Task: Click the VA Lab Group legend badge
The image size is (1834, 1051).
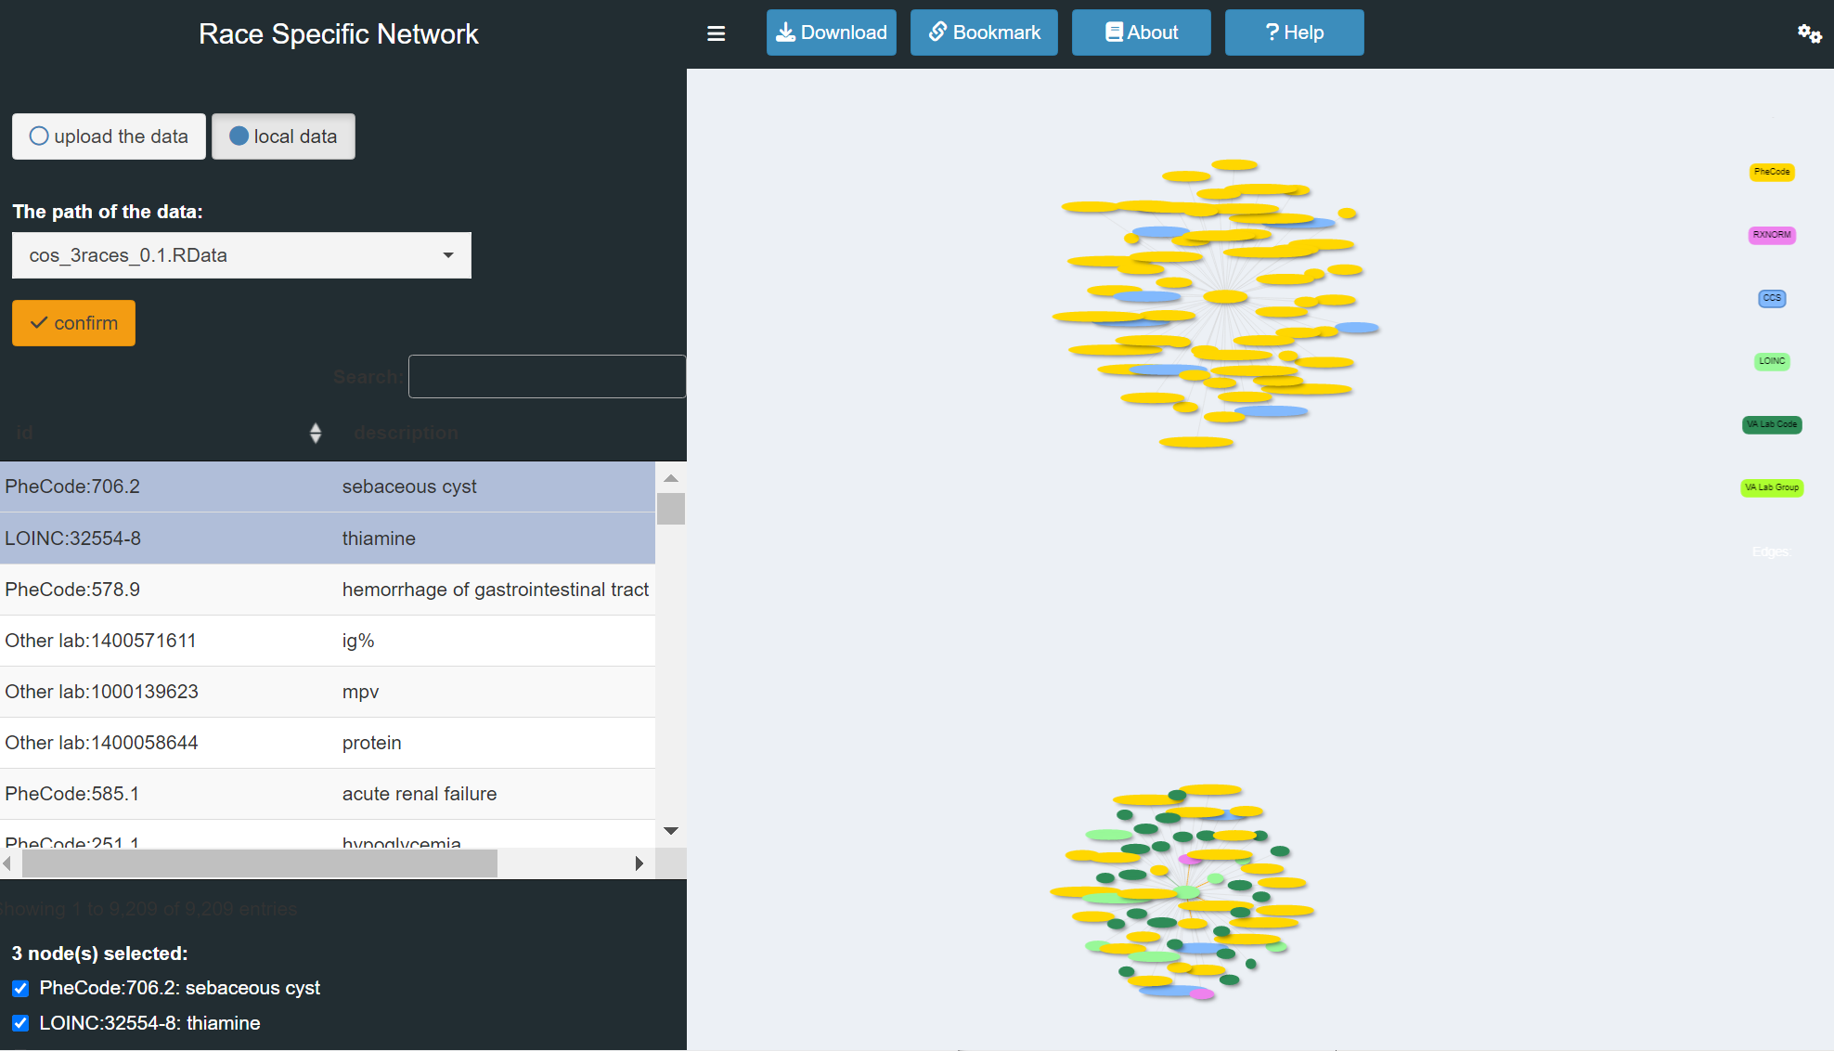Action: click(1771, 487)
